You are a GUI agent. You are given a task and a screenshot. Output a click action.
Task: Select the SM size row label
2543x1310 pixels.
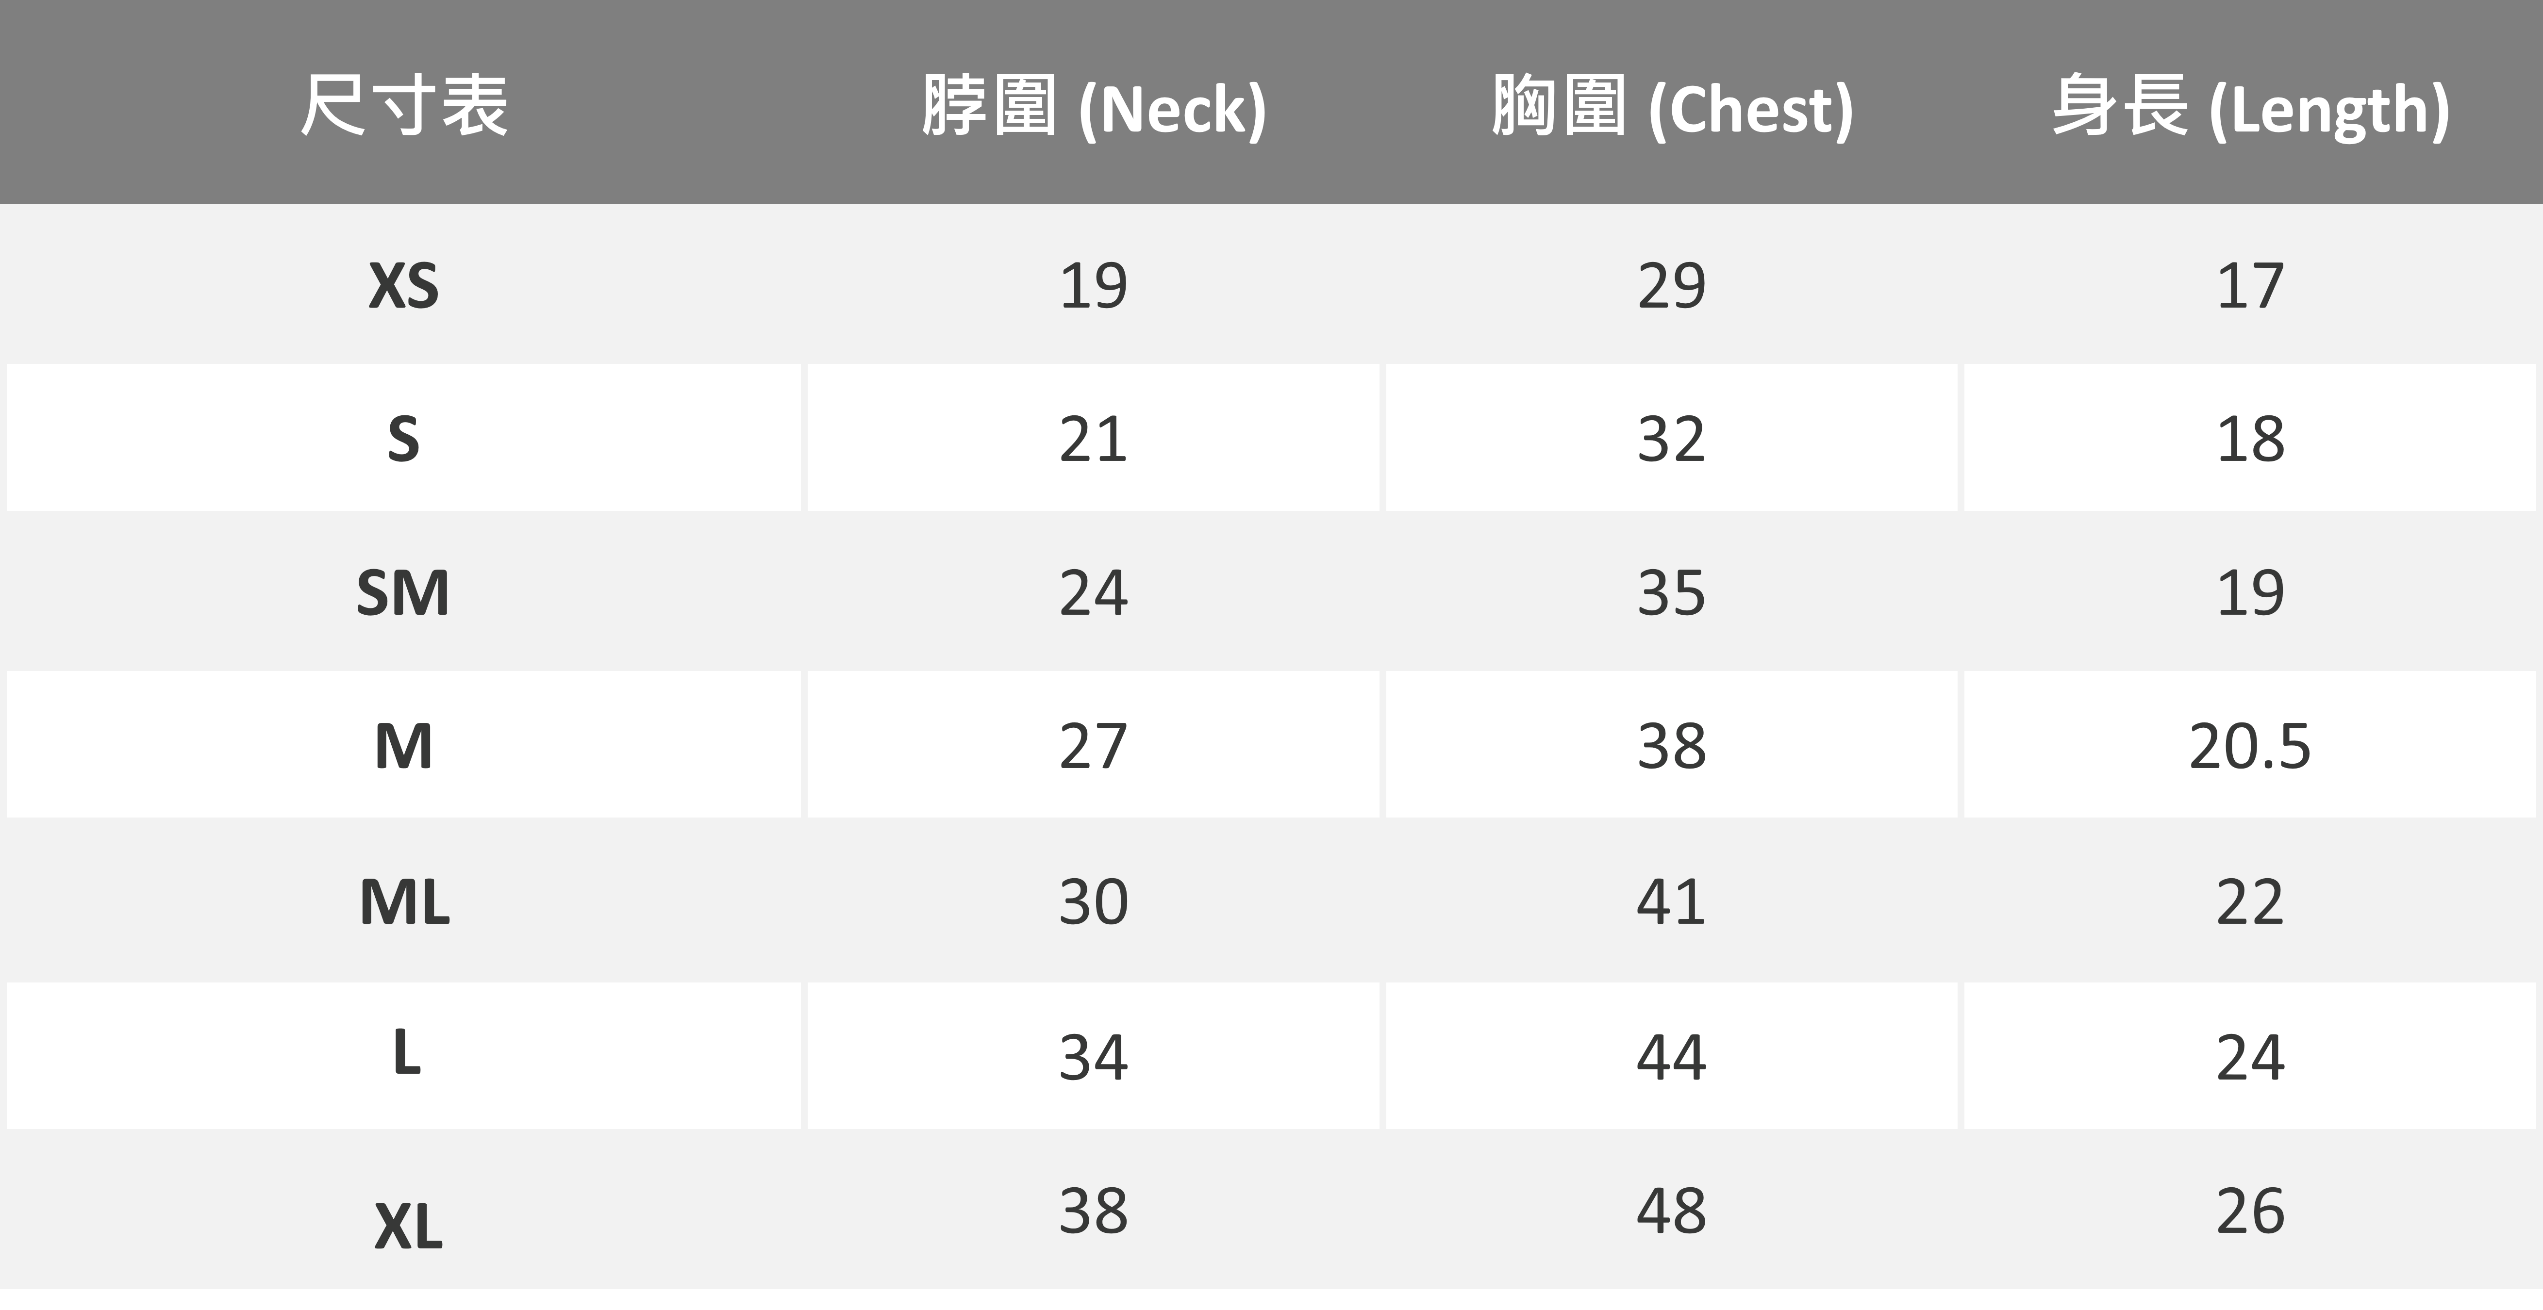404,593
